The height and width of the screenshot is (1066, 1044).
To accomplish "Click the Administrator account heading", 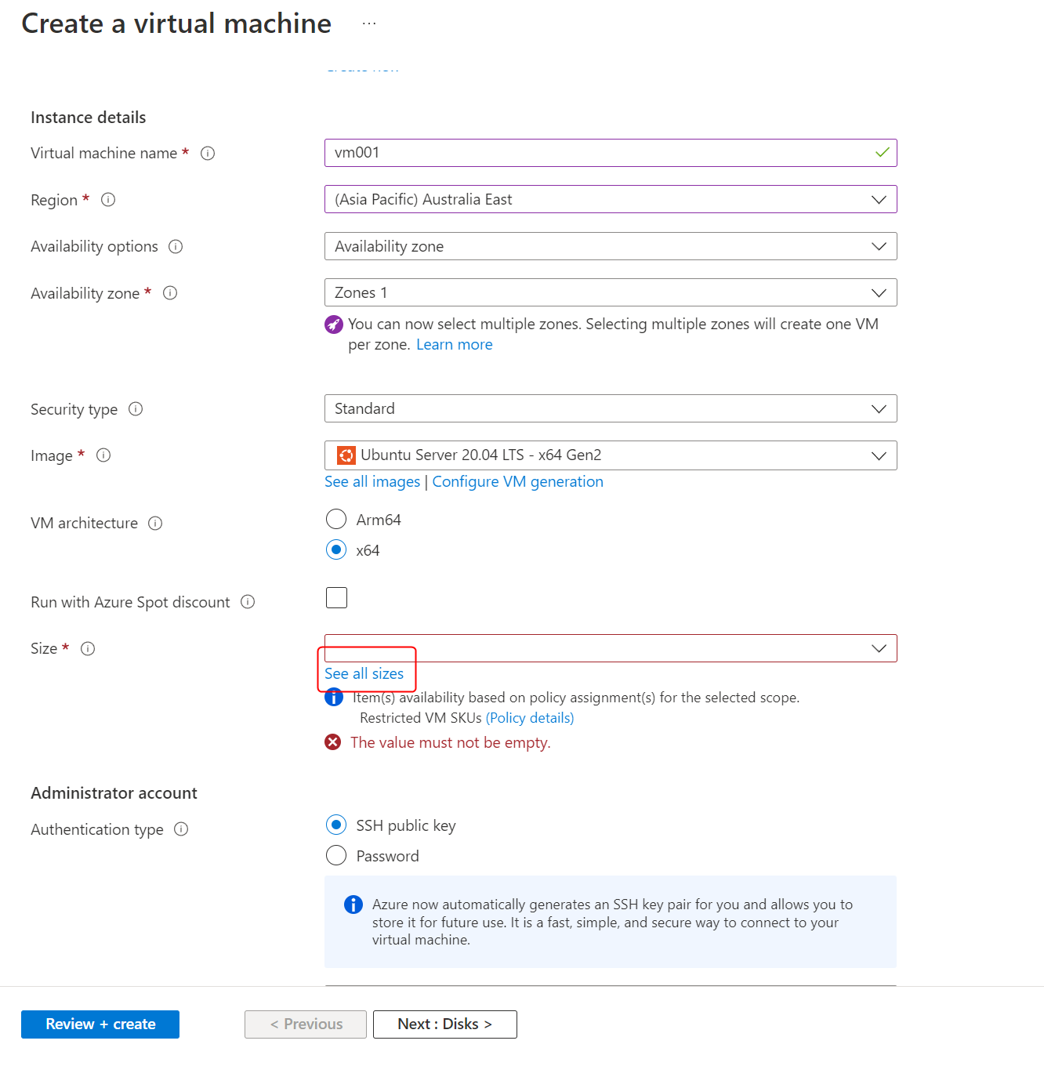I will [x=114, y=793].
